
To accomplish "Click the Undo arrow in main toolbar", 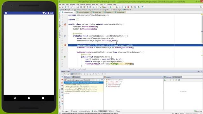I will point(72,7).
